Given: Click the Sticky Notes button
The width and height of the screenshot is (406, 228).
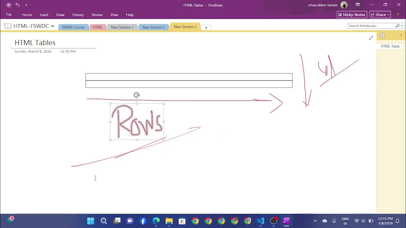Looking at the screenshot, I should click(x=352, y=15).
